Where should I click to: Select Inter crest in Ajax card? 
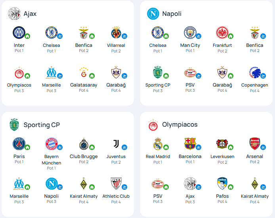19,33
